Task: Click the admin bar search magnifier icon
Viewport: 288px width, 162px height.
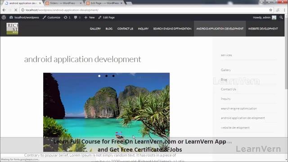Action: point(281,18)
